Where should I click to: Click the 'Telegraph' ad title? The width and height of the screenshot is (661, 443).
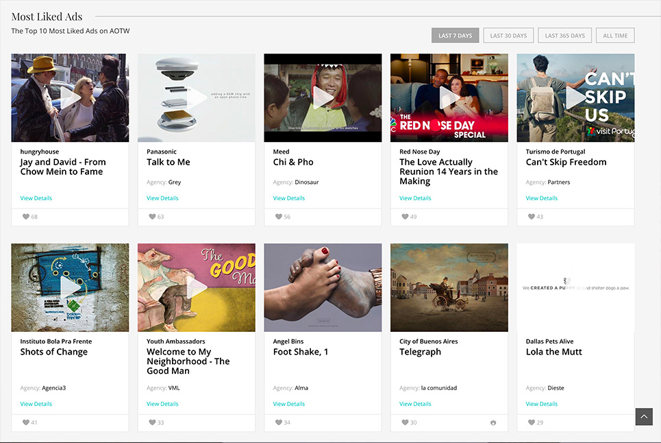tap(421, 352)
